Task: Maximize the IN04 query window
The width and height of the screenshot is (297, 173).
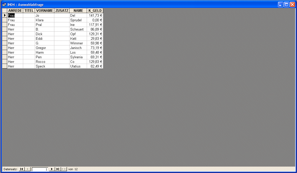Action: pos(287,5)
